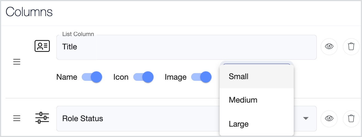Expand the arrow on the Role Status selector
The width and height of the screenshot is (362, 137).
coord(306,118)
